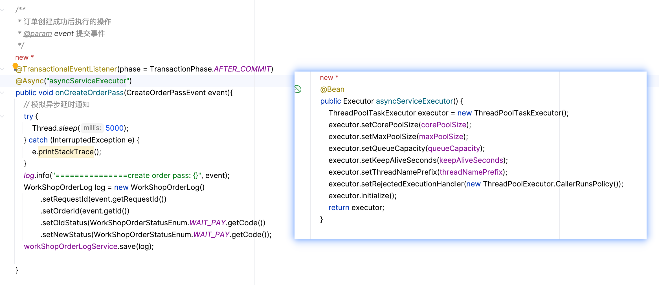
Task: Click CallerRunsPolicy in the popup
Action: click(585, 184)
